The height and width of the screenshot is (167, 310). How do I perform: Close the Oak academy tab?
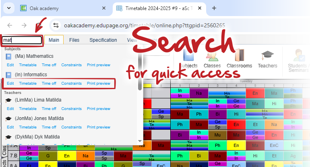104,8
